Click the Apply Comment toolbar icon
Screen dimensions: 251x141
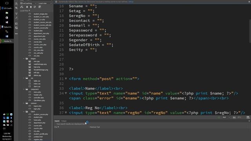pyautogui.click(x=16, y=23)
